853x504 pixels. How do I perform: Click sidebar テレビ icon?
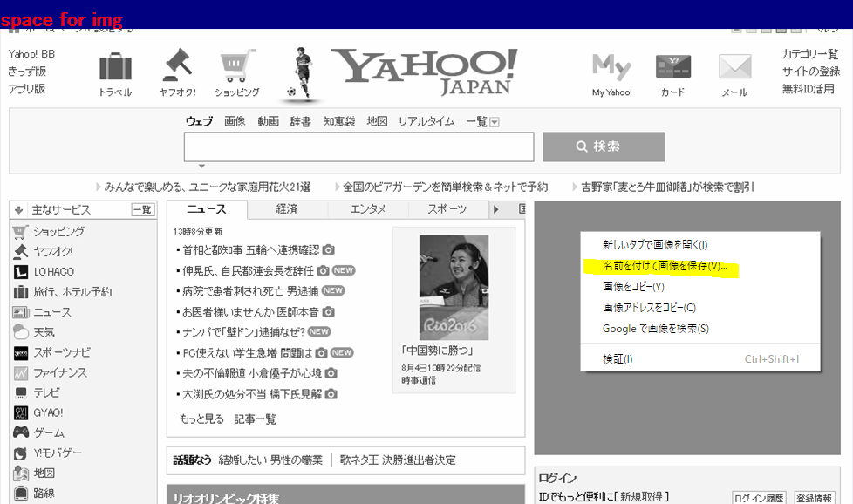coord(20,393)
